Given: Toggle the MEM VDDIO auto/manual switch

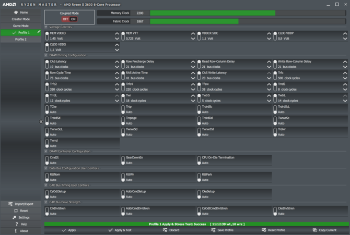Looking at the screenshot, I should pos(47,36).
